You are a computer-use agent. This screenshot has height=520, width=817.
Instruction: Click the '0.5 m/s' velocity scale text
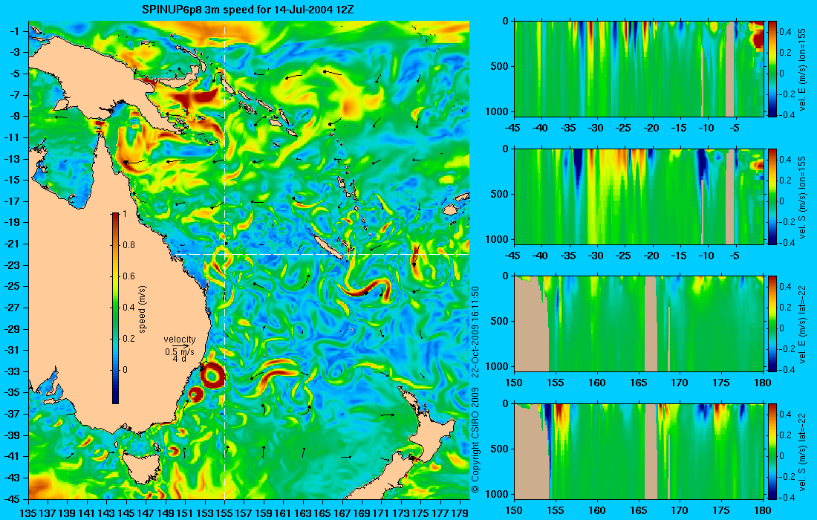pos(179,352)
